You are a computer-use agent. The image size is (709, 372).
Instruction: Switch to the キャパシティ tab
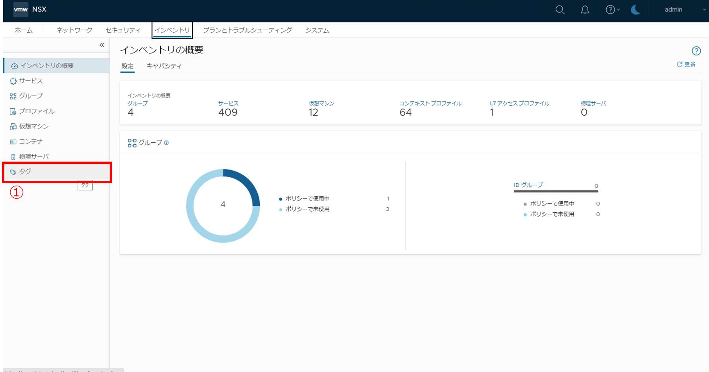pyautogui.click(x=164, y=66)
